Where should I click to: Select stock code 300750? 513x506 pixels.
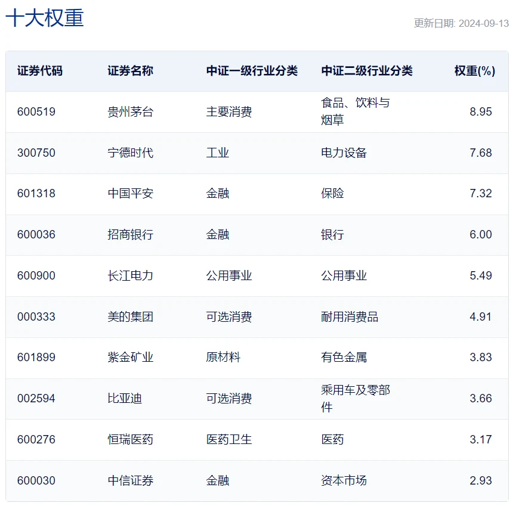(36, 153)
